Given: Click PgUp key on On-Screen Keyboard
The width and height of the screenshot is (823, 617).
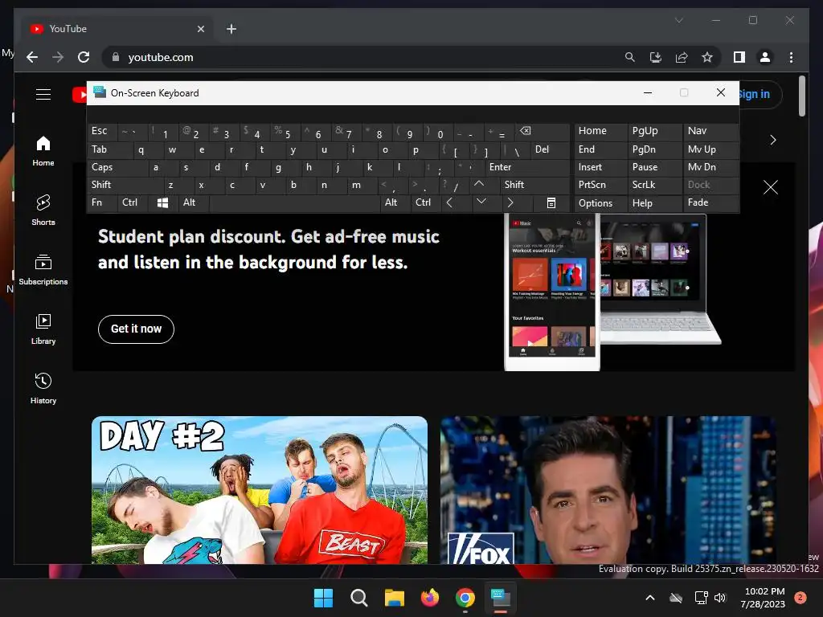Looking at the screenshot, I should [x=654, y=132].
